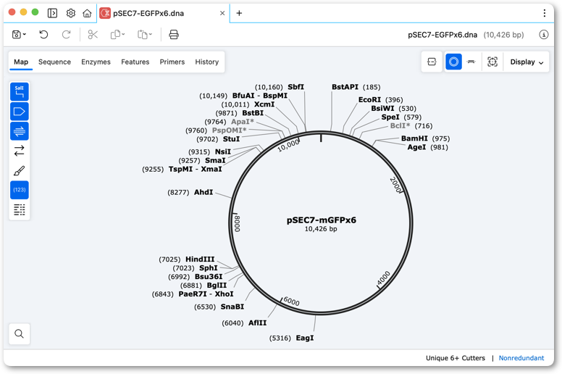Screen dimensions: 562x374
Task: Open file info icon
Action: [543, 35]
